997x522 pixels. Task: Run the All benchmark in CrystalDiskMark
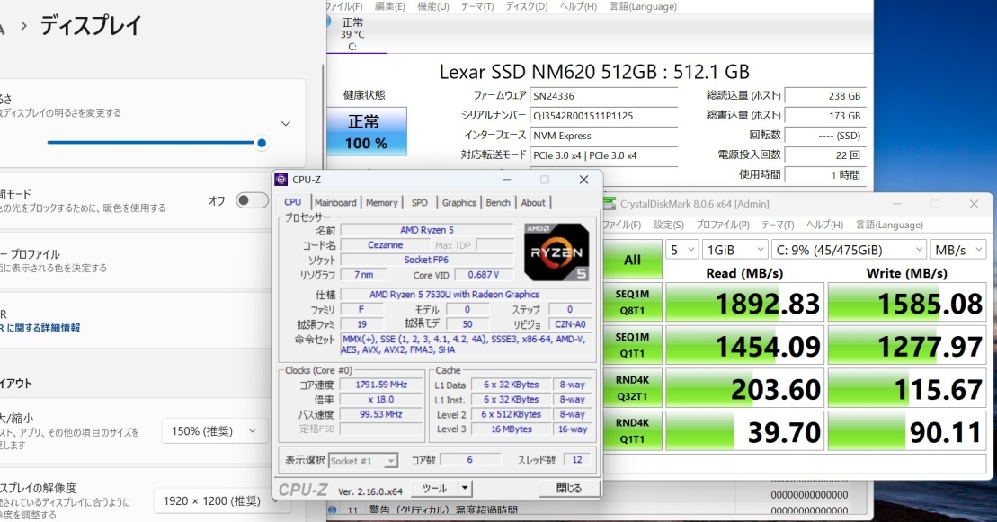point(632,260)
